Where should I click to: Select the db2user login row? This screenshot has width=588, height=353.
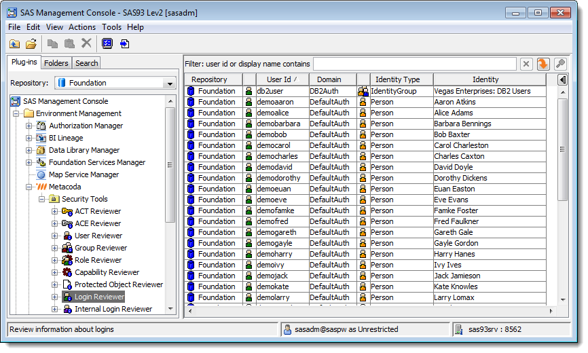pyautogui.click(x=365, y=91)
